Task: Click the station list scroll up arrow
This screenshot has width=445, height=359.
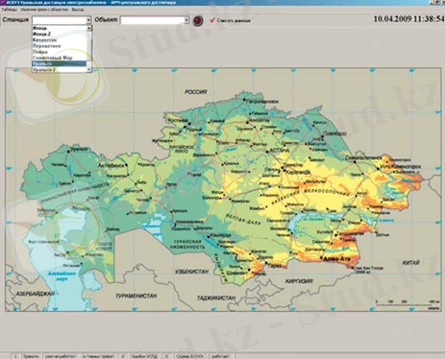Action: click(x=89, y=29)
